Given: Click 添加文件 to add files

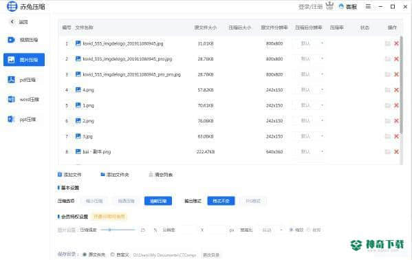Looking at the screenshot, I should coord(69,175).
